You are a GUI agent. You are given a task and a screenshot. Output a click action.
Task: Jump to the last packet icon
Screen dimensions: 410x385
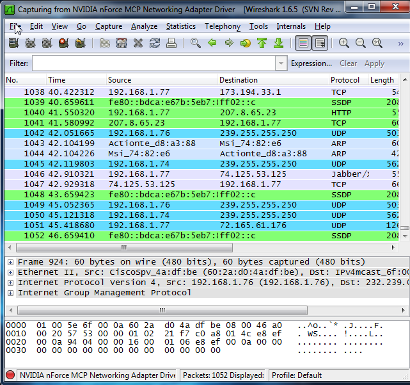tap(278, 43)
